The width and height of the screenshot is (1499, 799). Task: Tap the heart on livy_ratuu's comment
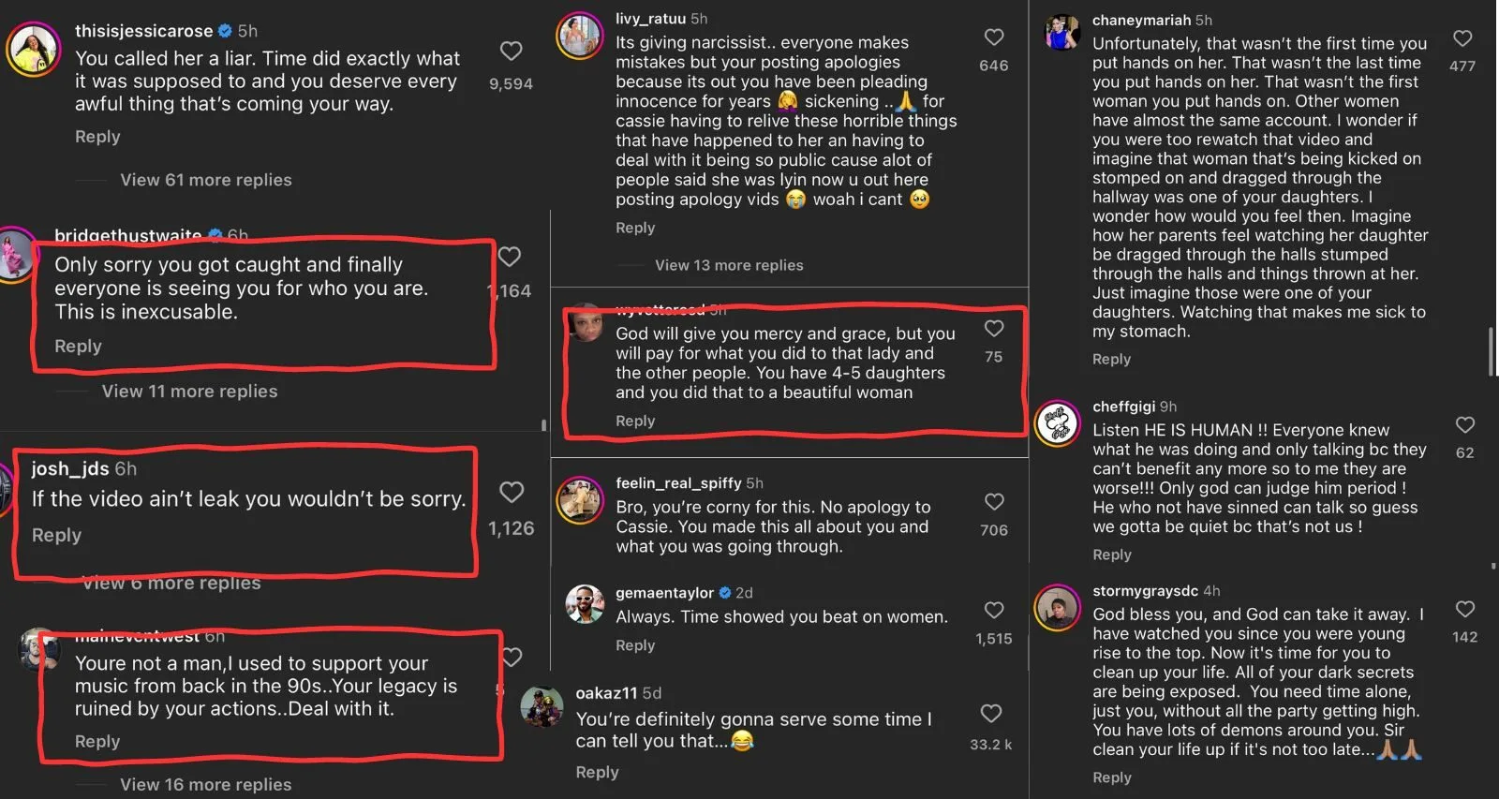994,37
